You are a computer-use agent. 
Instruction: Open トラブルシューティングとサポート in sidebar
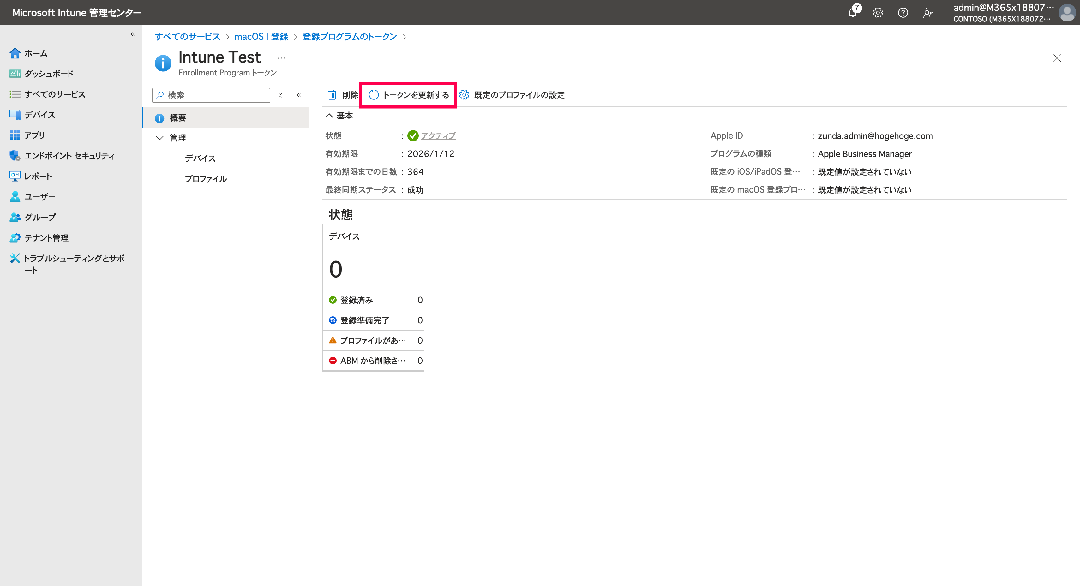point(67,264)
